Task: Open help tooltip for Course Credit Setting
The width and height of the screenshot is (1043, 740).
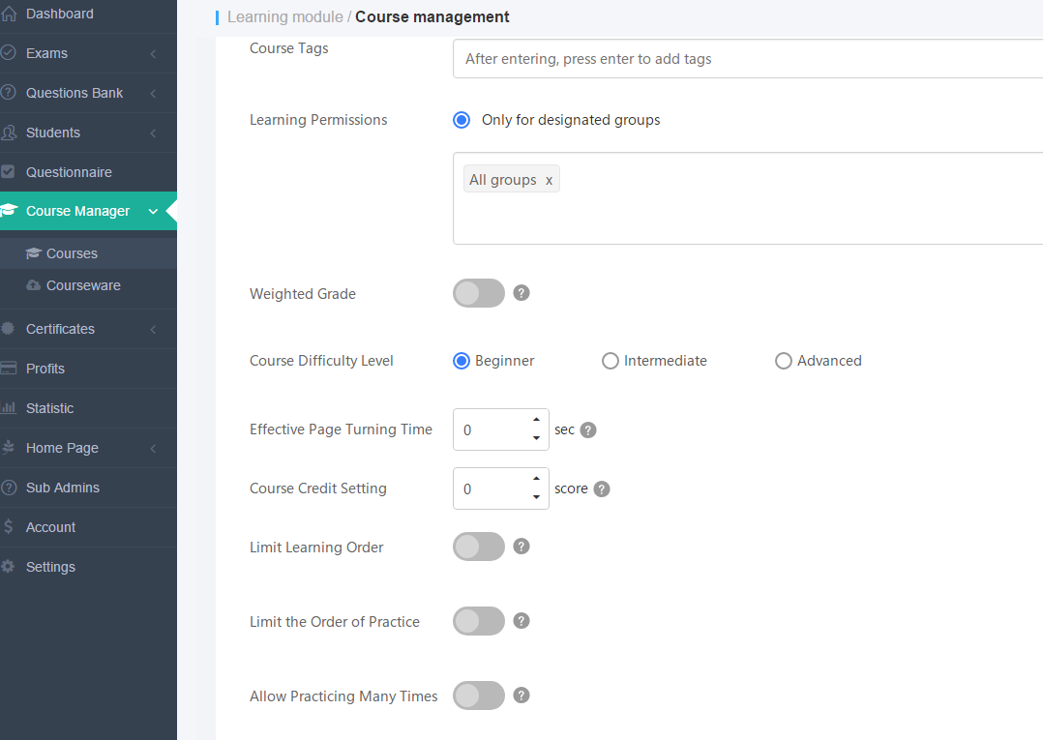Action: pos(602,489)
